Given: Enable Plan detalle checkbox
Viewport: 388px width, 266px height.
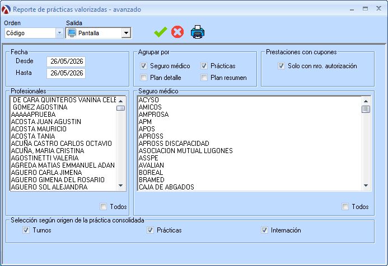Looking at the screenshot, I should [x=143, y=78].
